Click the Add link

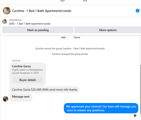[63, 37]
